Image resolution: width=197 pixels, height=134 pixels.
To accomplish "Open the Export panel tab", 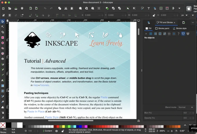I will click(184, 23).
